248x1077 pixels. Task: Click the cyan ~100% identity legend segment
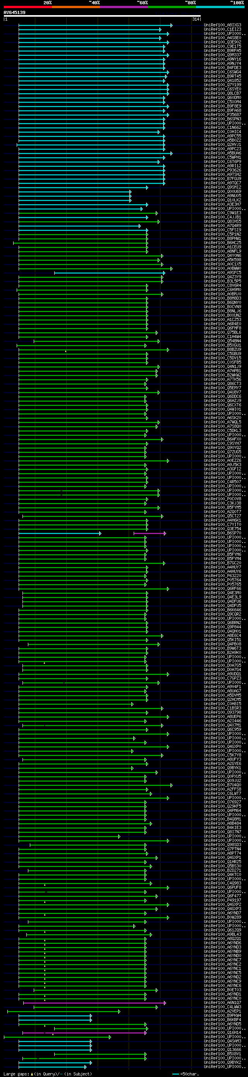(x=220, y=7)
